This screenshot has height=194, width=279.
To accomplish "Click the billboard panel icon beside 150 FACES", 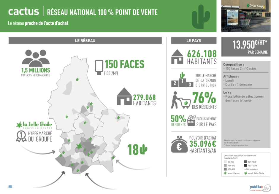I will click(x=99, y=67).
